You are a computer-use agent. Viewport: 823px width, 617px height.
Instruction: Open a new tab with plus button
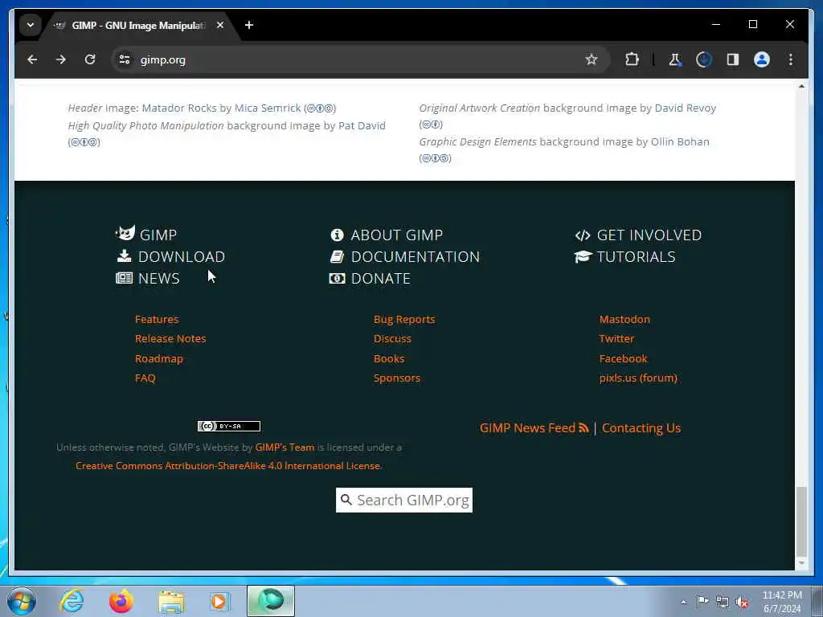tap(249, 25)
